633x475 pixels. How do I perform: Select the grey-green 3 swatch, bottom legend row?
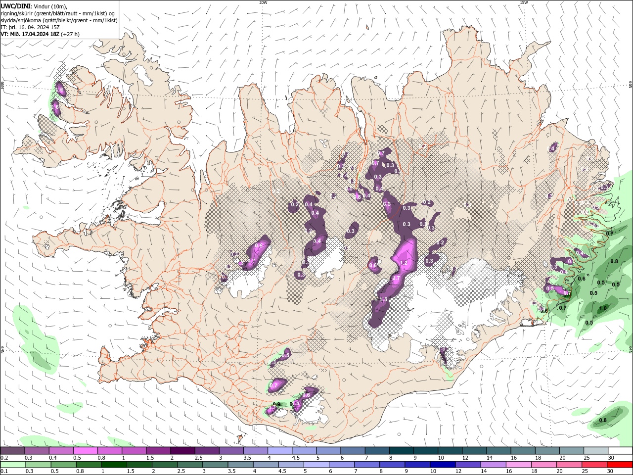pos(215,465)
